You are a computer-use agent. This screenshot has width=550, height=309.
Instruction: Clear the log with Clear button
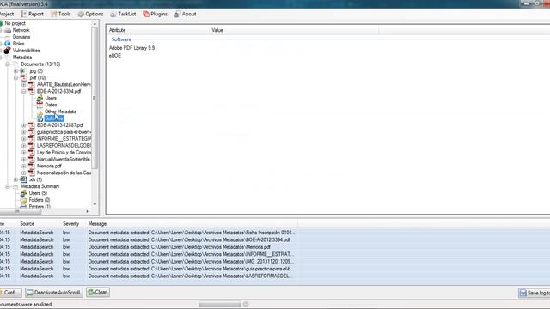[98, 292]
